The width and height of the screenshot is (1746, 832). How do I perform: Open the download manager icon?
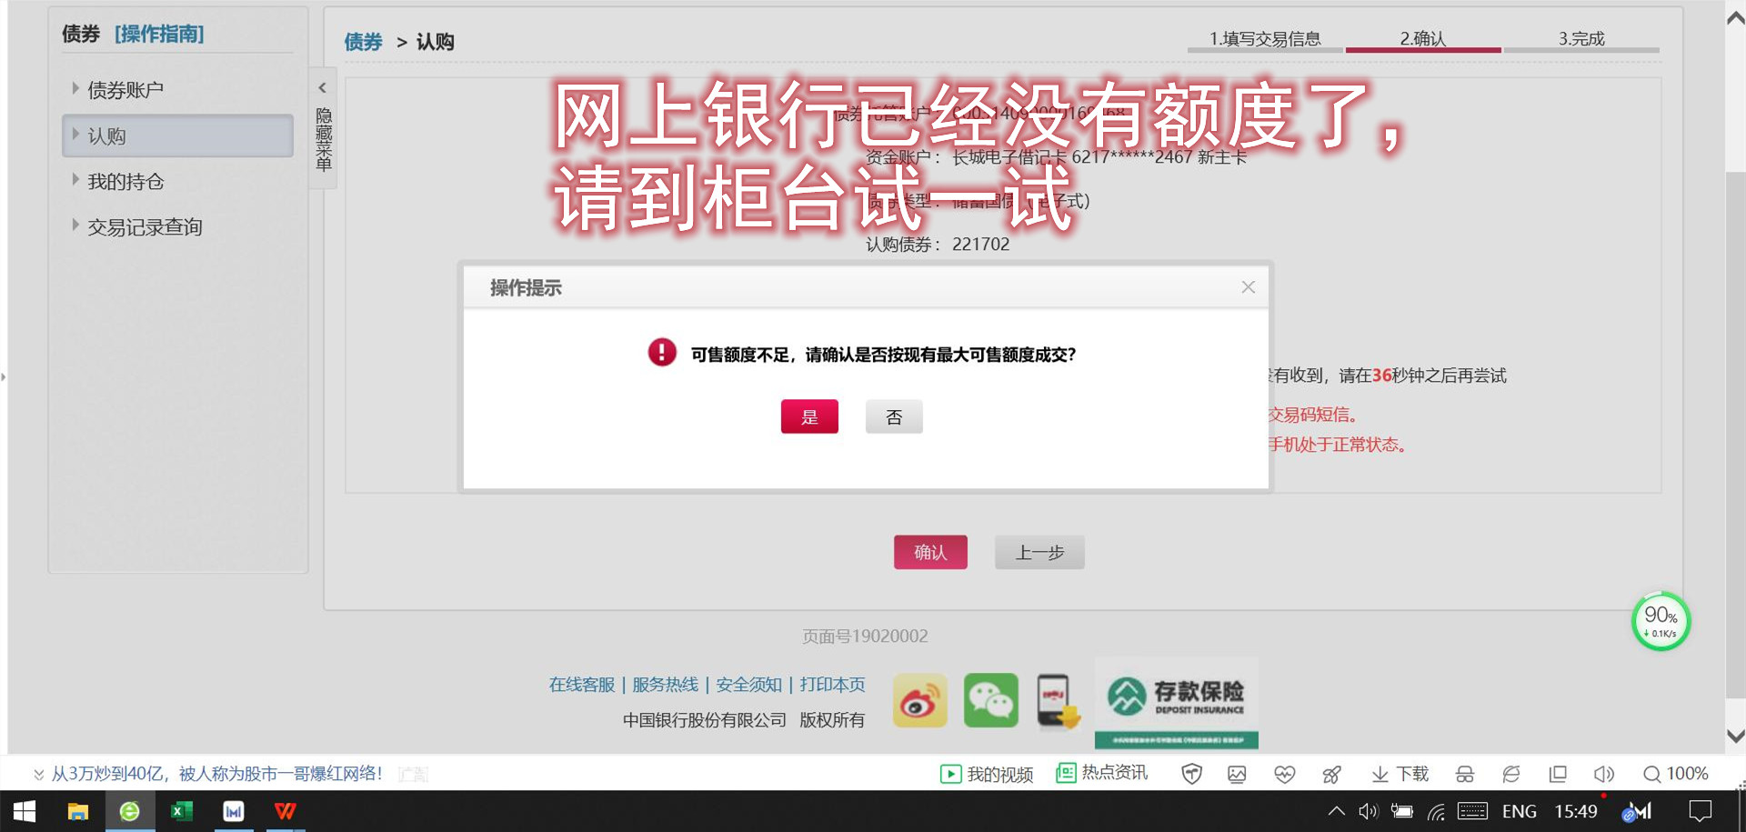1399,774
